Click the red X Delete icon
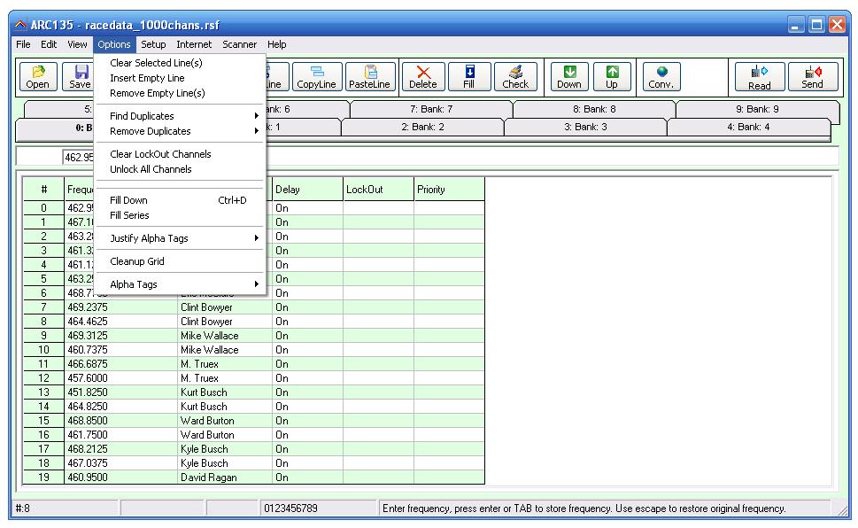 pos(423,77)
